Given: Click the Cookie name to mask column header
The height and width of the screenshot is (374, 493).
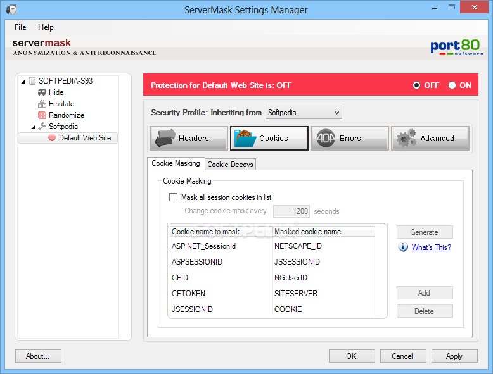Looking at the screenshot, I should click(221, 232).
